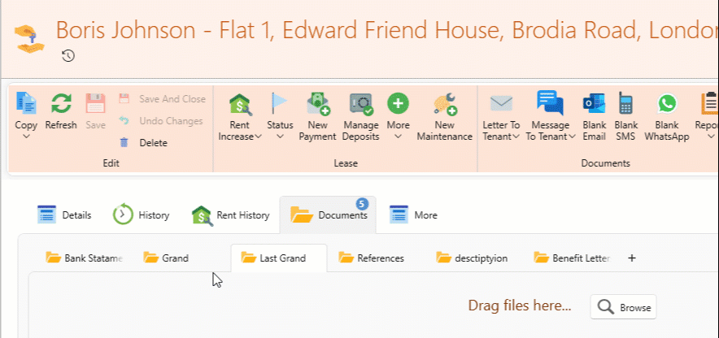Click Browse to choose files
The image size is (719, 338).
pos(623,307)
